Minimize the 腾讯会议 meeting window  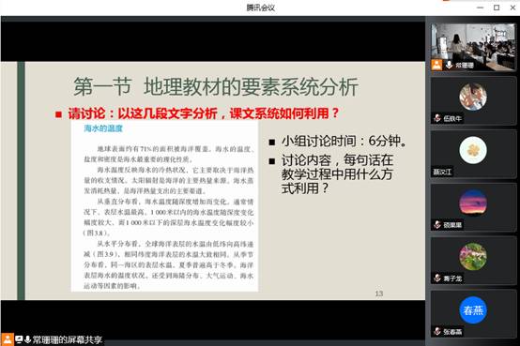click(481, 8)
